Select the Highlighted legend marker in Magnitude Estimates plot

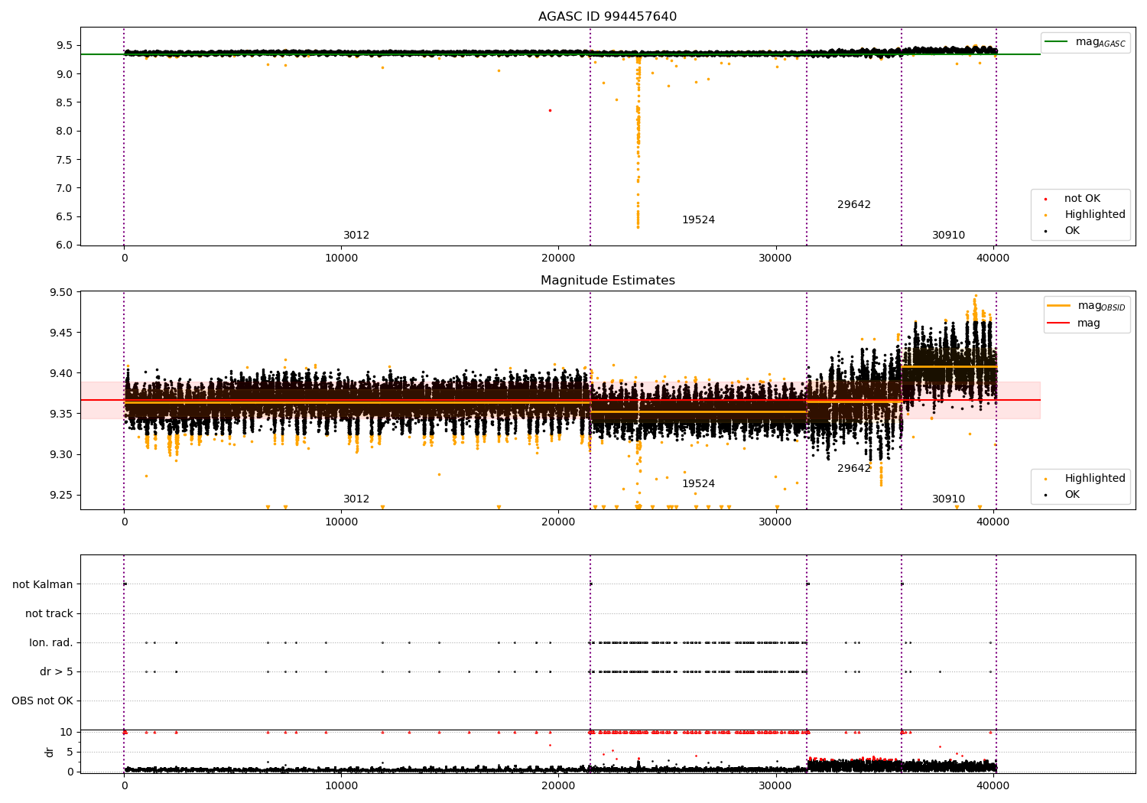(1045, 479)
